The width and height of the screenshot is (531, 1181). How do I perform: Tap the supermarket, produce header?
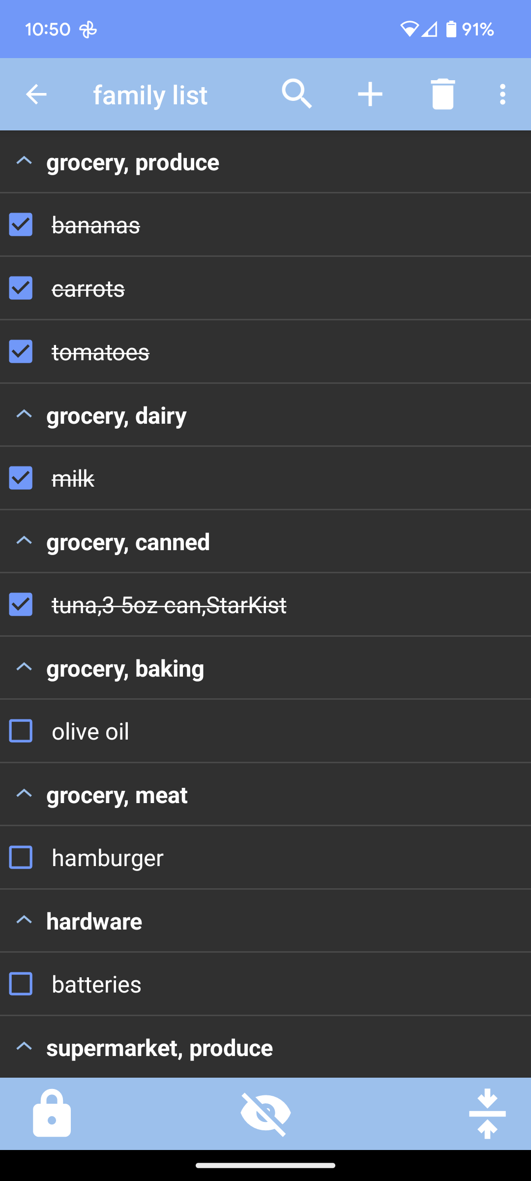(x=159, y=1048)
